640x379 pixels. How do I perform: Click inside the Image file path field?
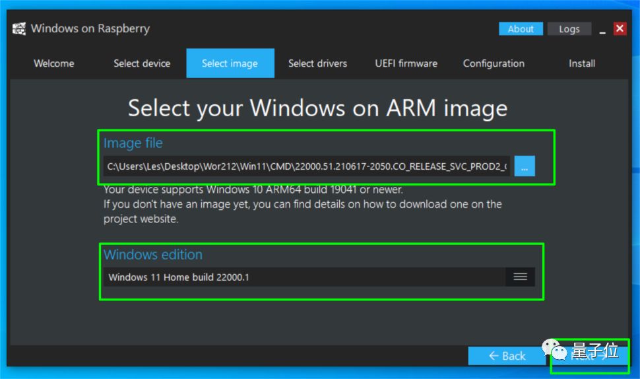pyautogui.click(x=307, y=166)
